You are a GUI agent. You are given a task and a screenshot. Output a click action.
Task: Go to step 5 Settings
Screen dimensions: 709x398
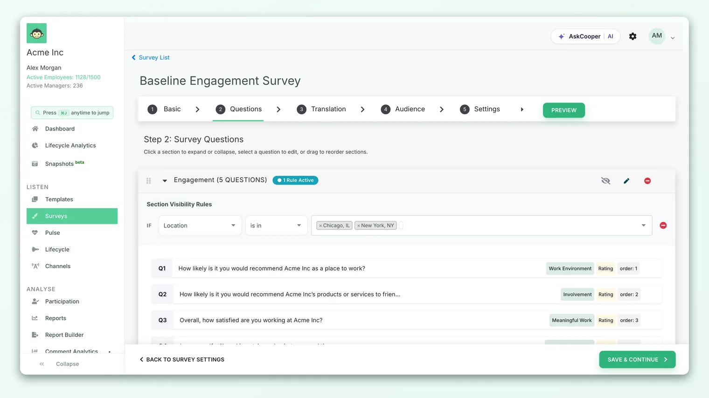pyautogui.click(x=480, y=109)
